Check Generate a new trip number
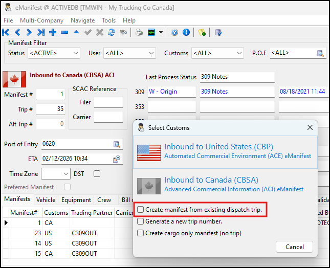 click(x=140, y=221)
